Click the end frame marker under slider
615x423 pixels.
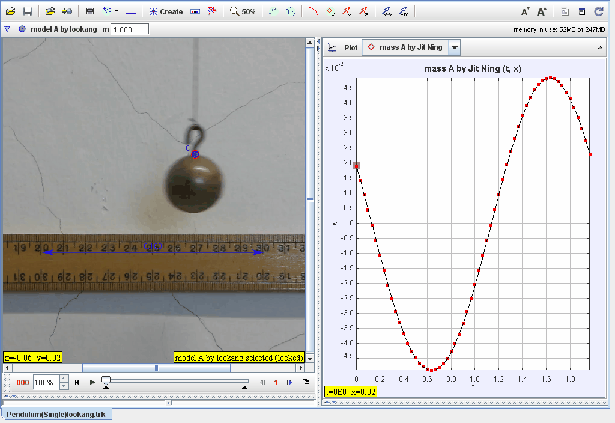[x=245, y=388]
